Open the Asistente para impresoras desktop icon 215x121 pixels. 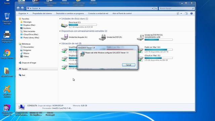(7, 37)
